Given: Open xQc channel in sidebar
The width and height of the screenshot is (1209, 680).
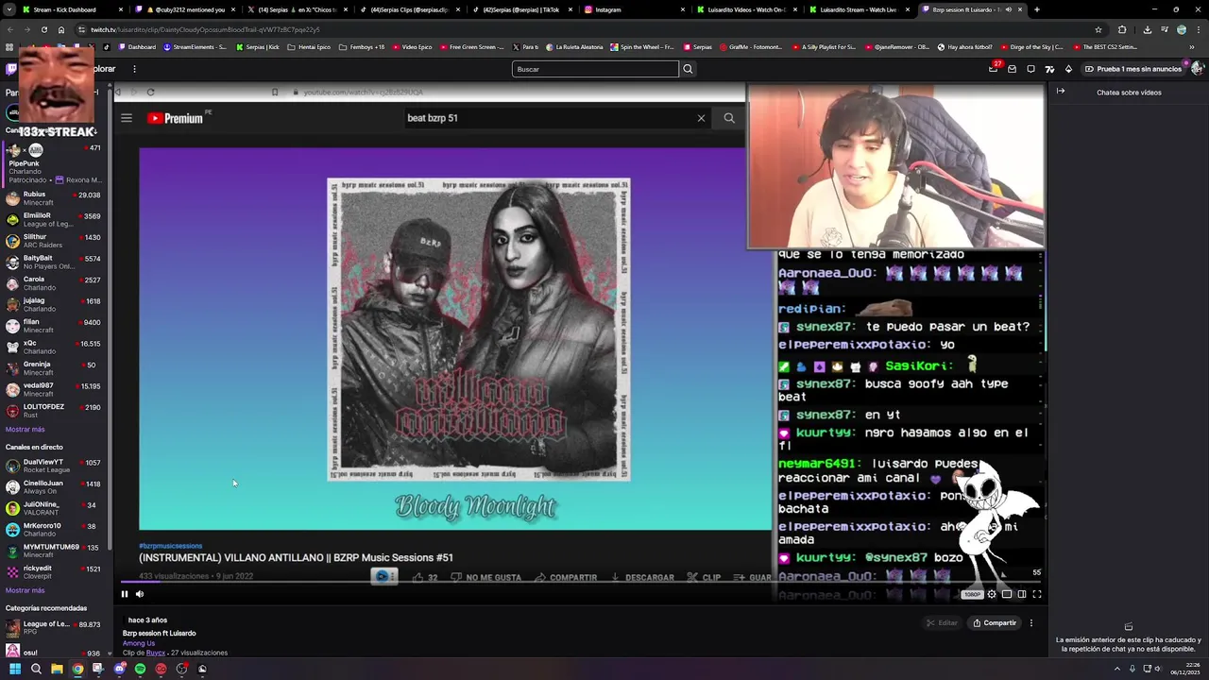Looking at the screenshot, I should pos(55,348).
